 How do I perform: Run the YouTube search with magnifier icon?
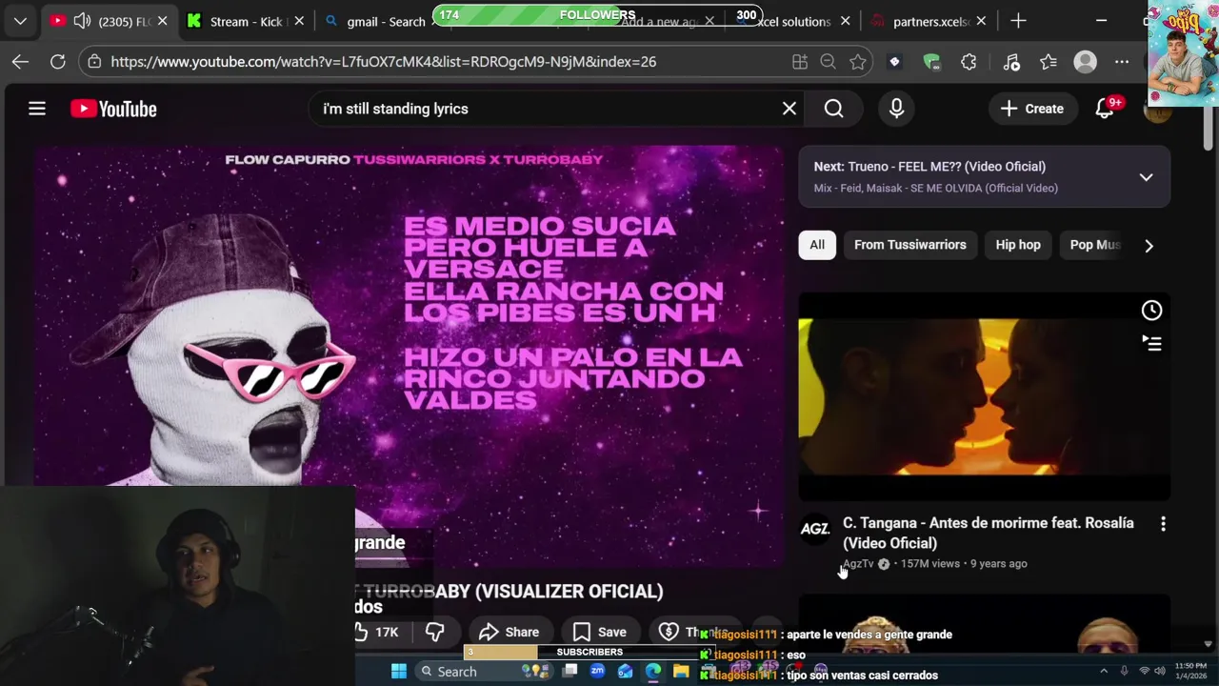point(834,109)
